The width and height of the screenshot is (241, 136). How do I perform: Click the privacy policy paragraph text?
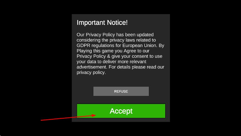pyautogui.click(x=120, y=53)
